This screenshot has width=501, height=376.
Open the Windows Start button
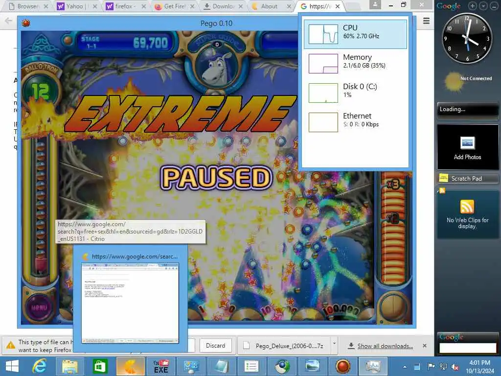click(x=12, y=366)
